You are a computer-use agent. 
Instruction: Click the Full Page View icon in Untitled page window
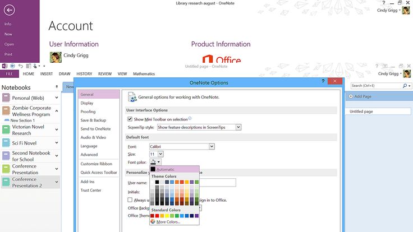(x=385, y=66)
